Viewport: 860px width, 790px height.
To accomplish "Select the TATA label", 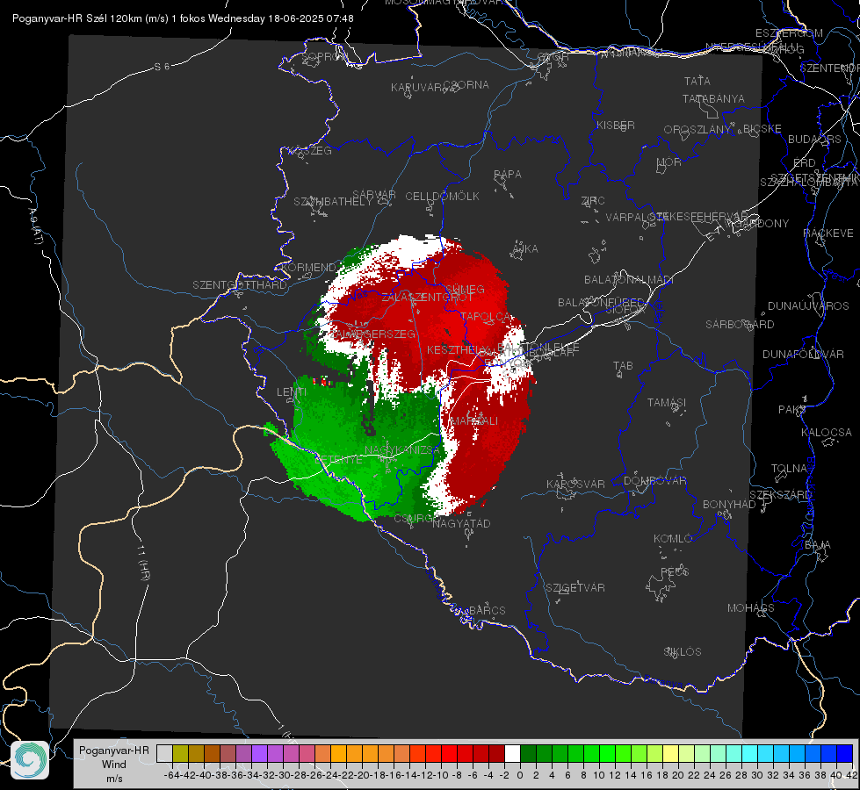I will point(697,81).
